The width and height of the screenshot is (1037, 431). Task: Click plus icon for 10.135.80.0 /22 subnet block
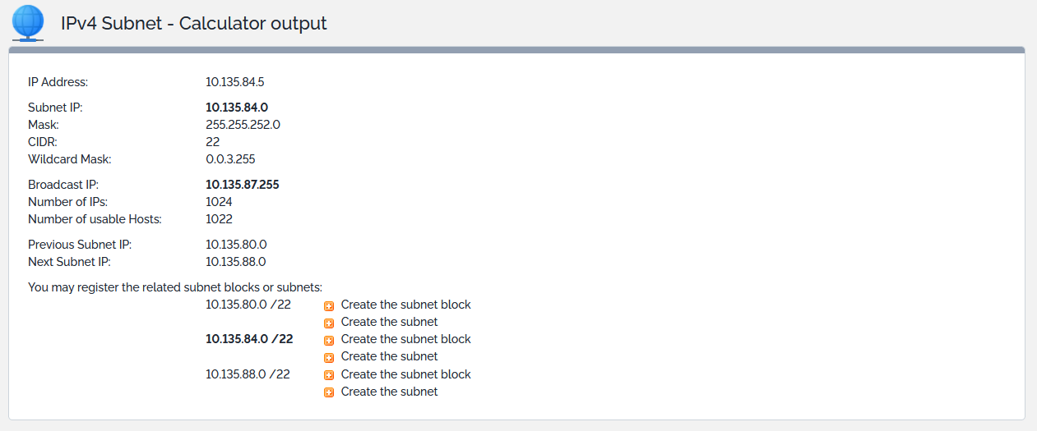pos(329,305)
